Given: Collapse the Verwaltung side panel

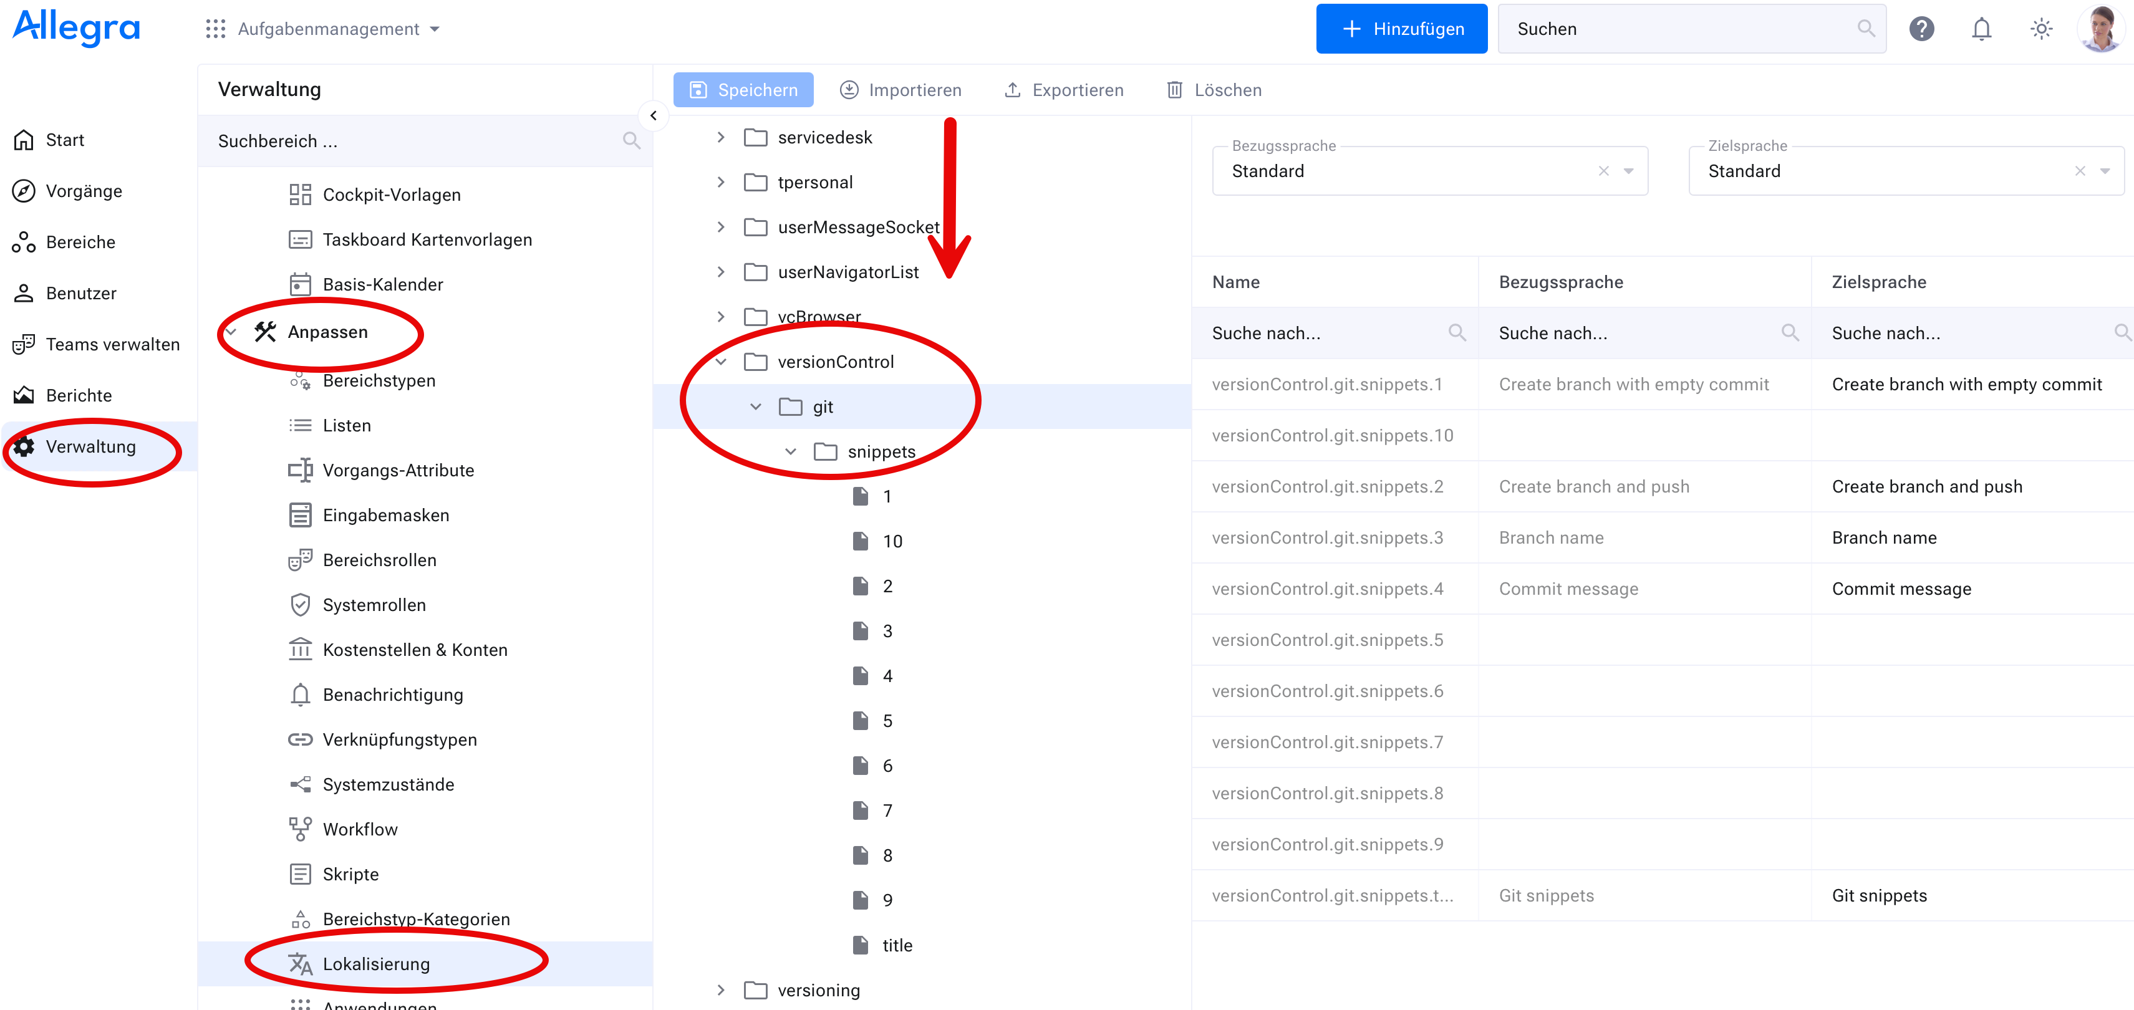Looking at the screenshot, I should click(654, 116).
